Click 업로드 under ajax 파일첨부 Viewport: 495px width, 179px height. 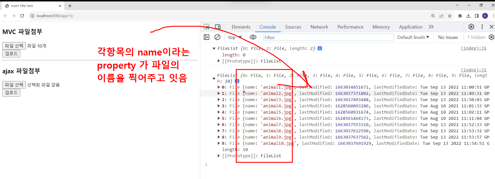tap(11, 93)
